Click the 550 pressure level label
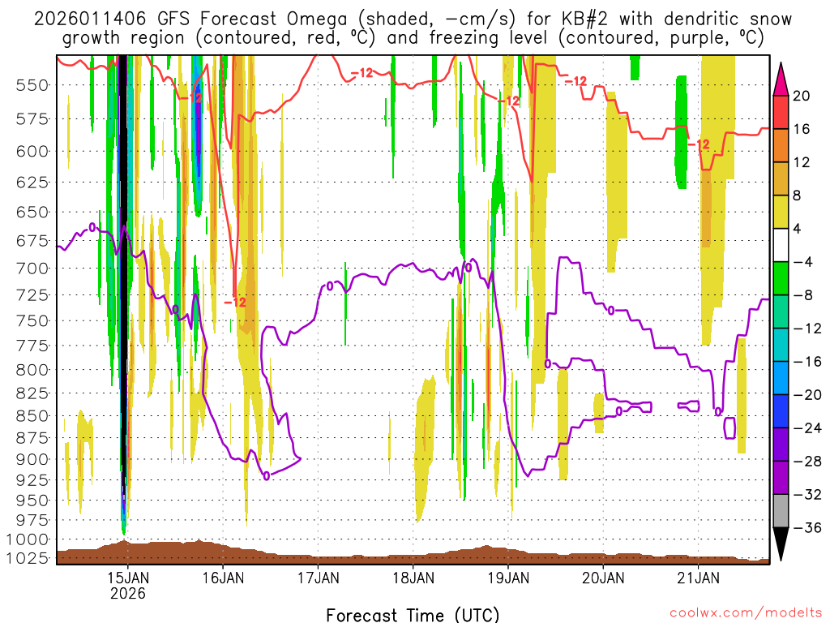Viewport: 830px width, 623px height. pyautogui.click(x=32, y=85)
